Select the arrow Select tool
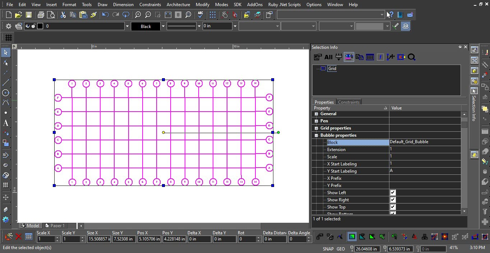 (x=5, y=52)
